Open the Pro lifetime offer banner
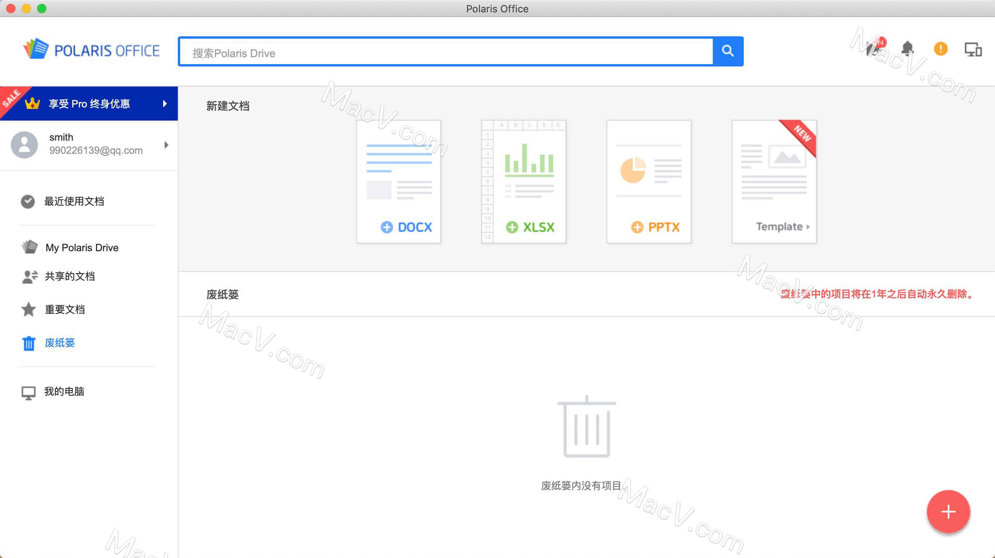 tap(89, 104)
